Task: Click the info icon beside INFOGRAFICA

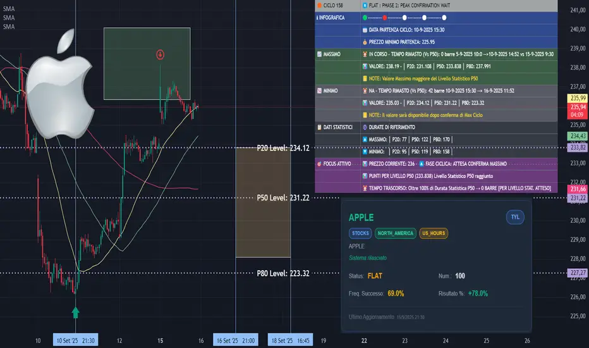Action: (x=317, y=18)
